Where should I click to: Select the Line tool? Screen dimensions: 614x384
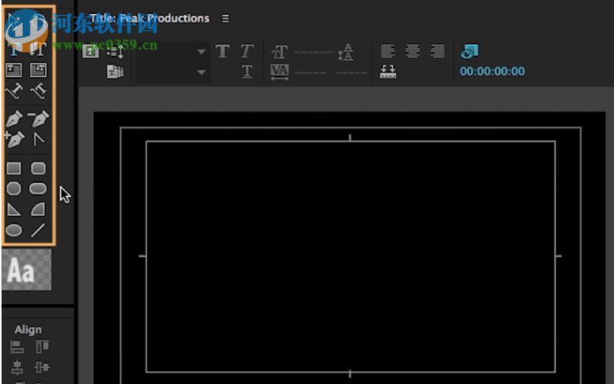38,230
